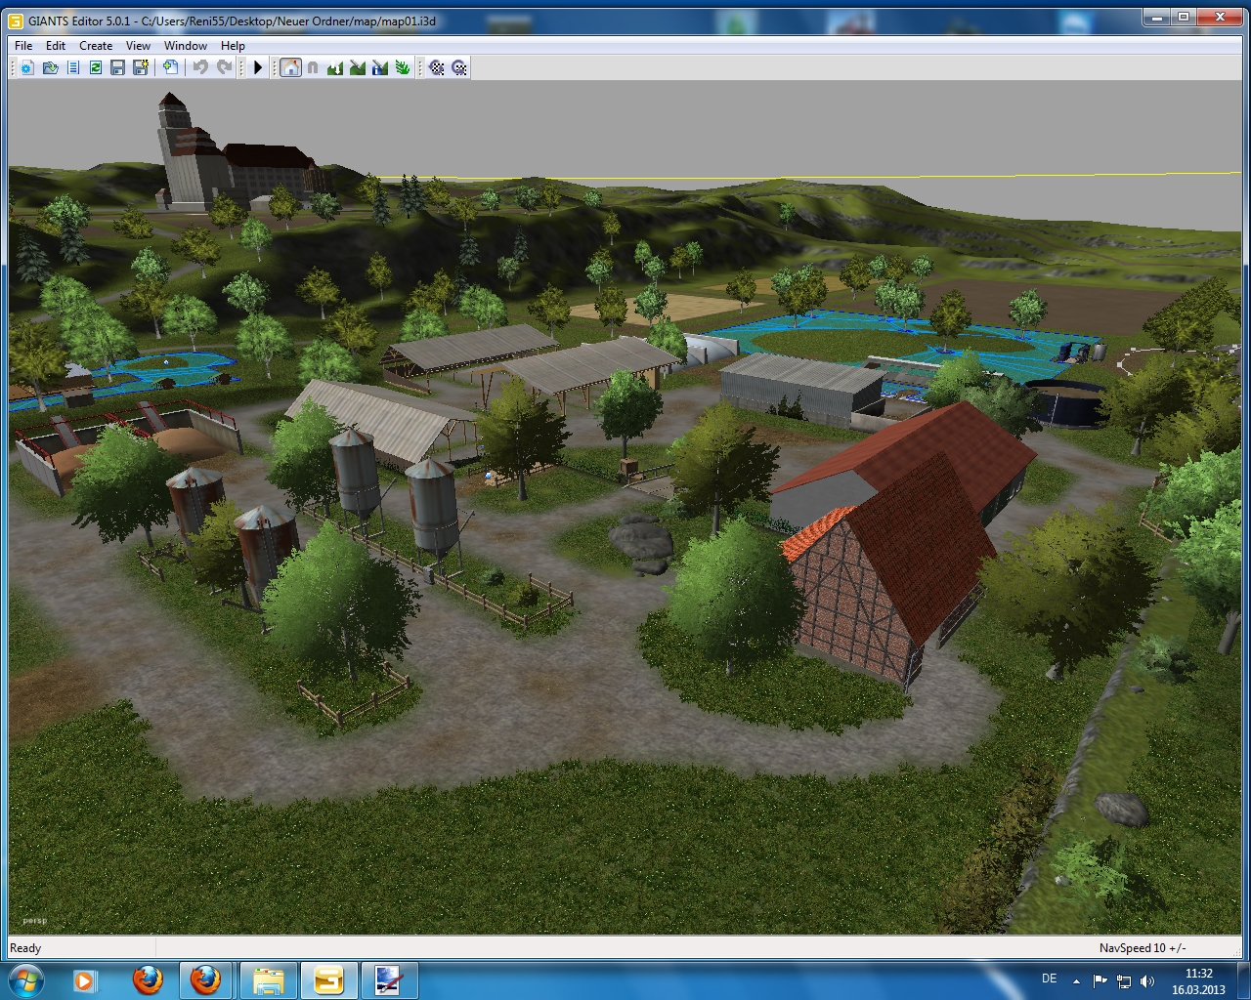Click the taskbar clock showing 11:32
Image resolution: width=1251 pixels, height=1000 pixels.
pos(1198,980)
